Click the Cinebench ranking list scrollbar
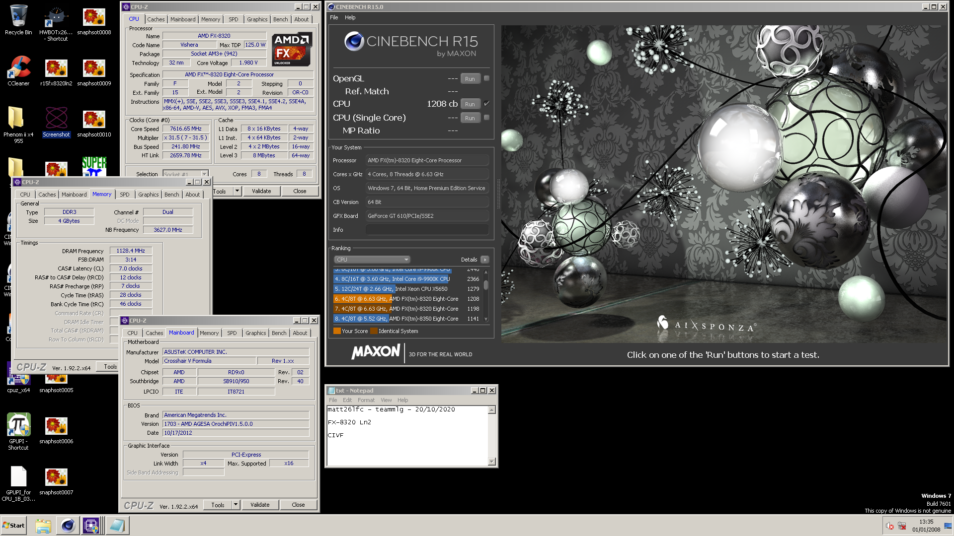 pos(486,296)
